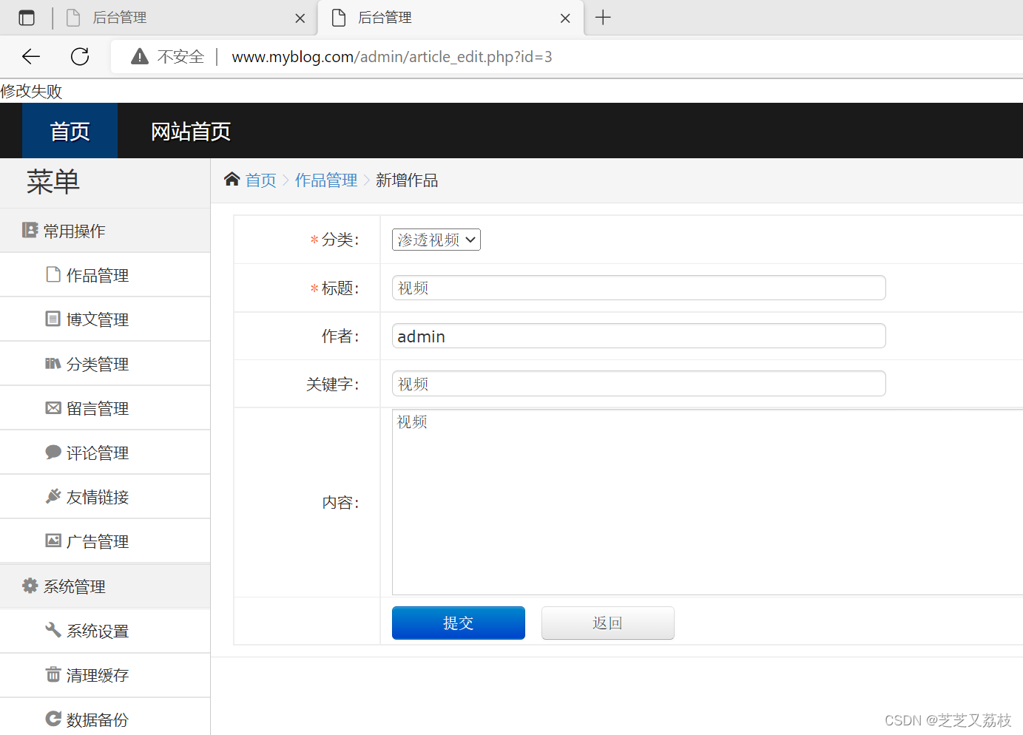Click the trash icon beside 清理缓存

point(53,674)
